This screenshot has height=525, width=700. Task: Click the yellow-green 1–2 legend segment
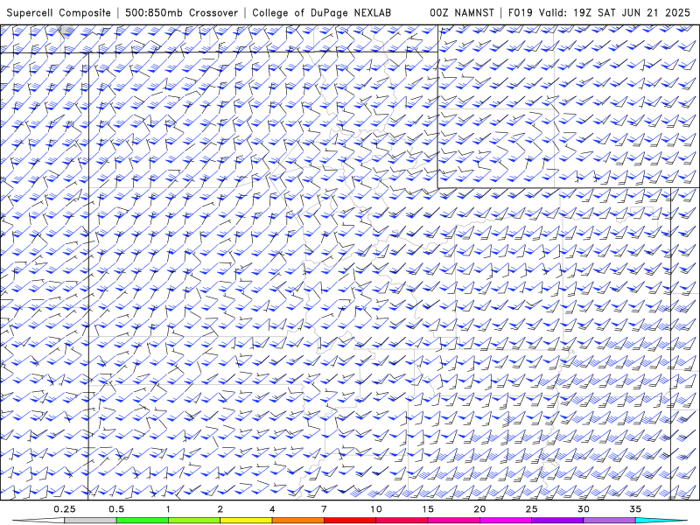pyautogui.click(x=194, y=521)
